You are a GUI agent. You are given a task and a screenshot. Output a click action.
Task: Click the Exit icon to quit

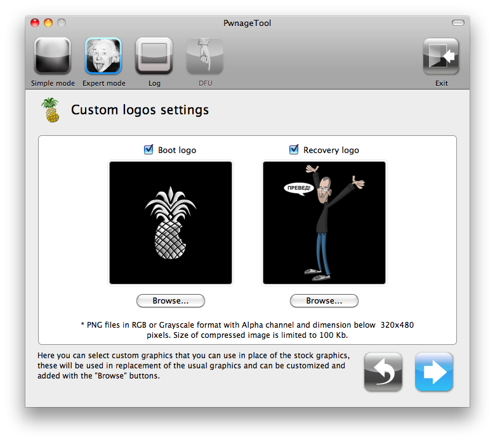(x=441, y=57)
